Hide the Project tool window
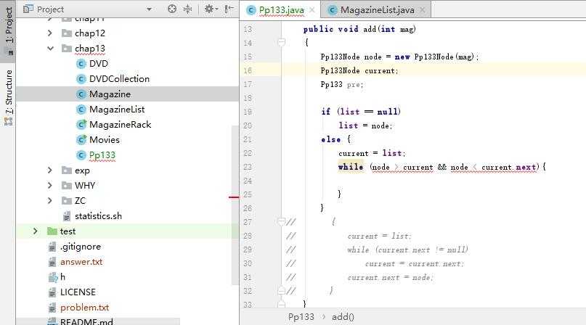586x325 pixels. pos(229,9)
